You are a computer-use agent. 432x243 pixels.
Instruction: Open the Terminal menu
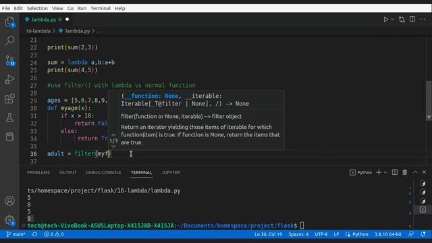(x=101, y=8)
